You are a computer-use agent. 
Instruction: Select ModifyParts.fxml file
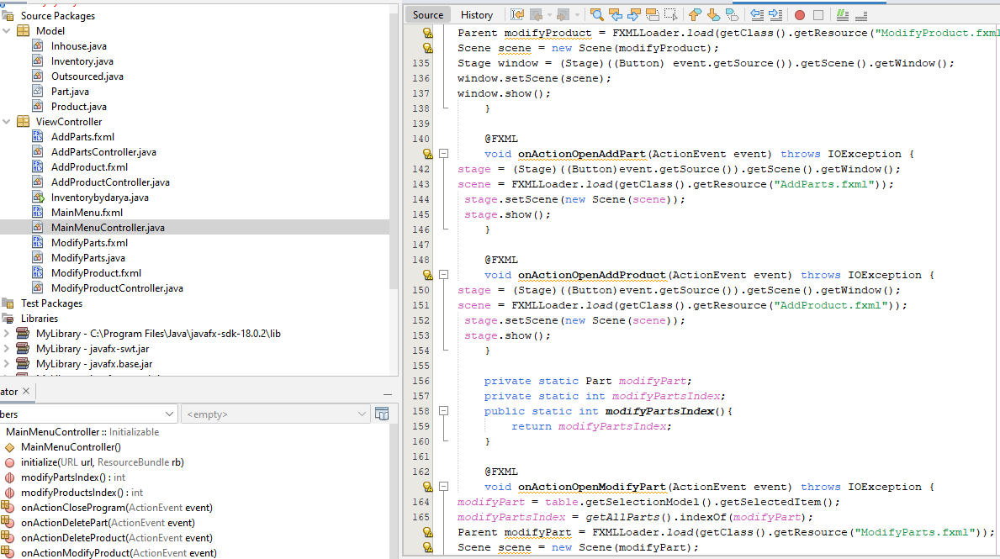pyautogui.click(x=89, y=243)
